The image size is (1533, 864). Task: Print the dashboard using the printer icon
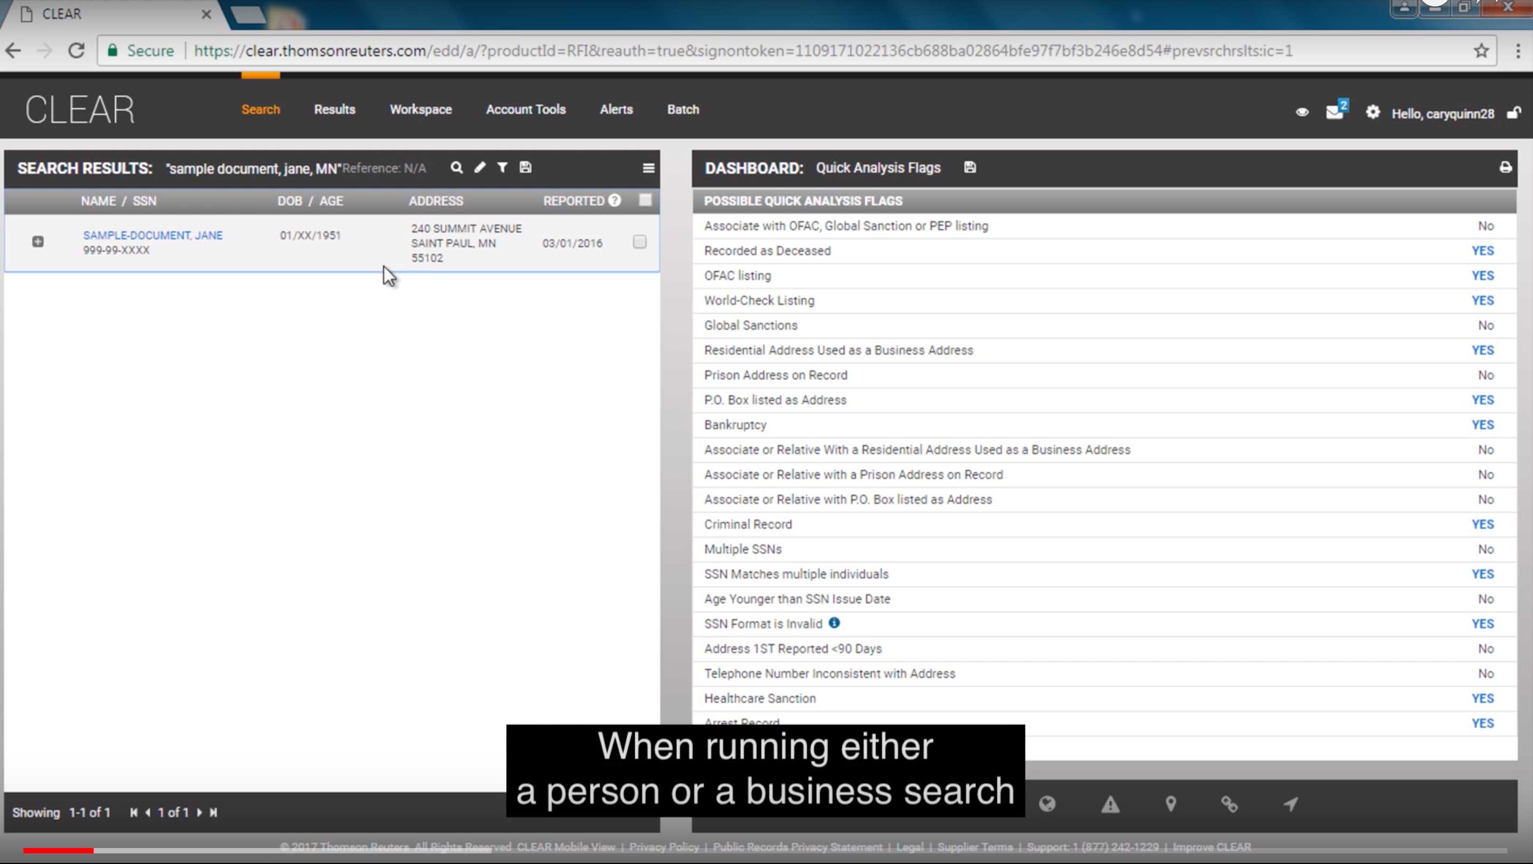tap(1505, 168)
